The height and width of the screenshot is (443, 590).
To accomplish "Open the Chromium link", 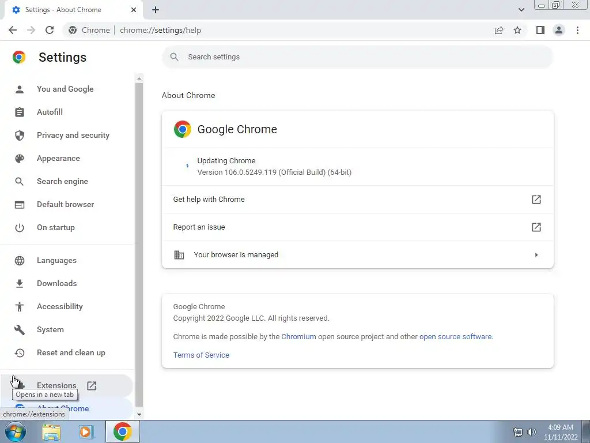I will (298, 336).
